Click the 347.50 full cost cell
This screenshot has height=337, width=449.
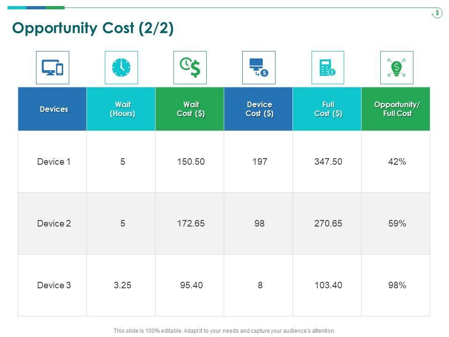pyautogui.click(x=328, y=162)
